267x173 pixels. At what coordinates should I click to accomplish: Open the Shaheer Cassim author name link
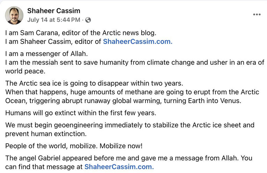(x=54, y=11)
